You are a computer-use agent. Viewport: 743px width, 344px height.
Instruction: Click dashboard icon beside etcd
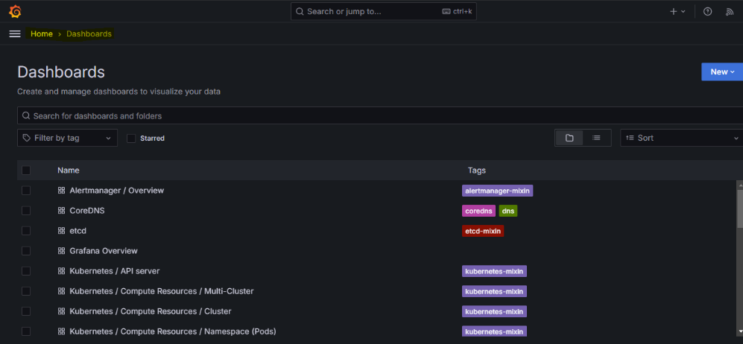pos(61,231)
